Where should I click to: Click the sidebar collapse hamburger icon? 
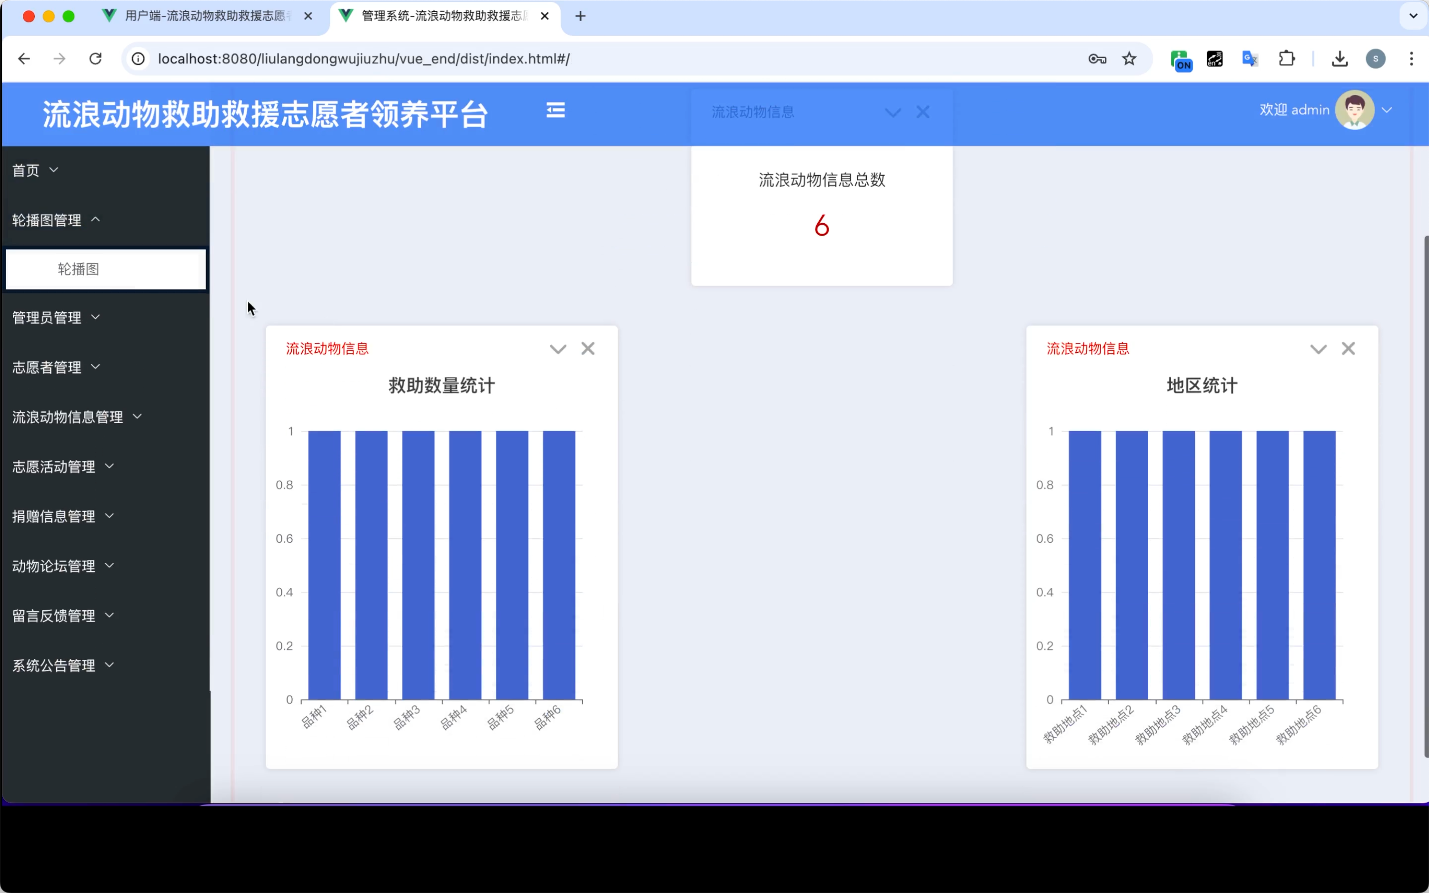[x=555, y=110]
